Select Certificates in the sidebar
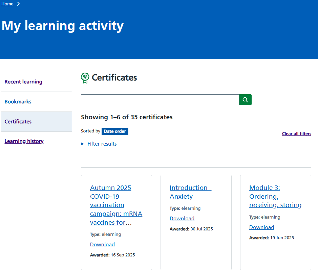Viewport: 318px width, 274px height. pos(18,121)
